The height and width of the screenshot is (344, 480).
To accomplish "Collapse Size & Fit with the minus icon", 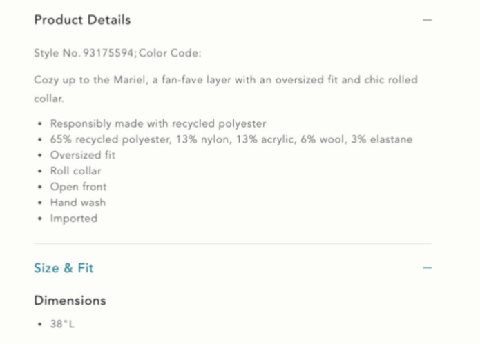I will point(427,268).
